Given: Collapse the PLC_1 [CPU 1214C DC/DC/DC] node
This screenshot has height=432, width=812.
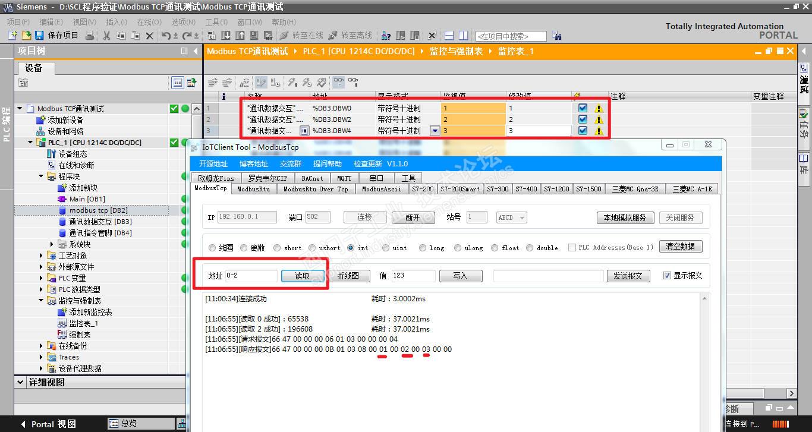Looking at the screenshot, I should pyautogui.click(x=31, y=143).
